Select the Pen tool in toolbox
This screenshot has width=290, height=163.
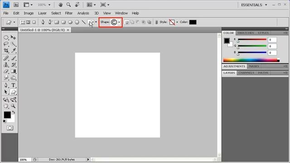pyautogui.click(x=6, y=85)
